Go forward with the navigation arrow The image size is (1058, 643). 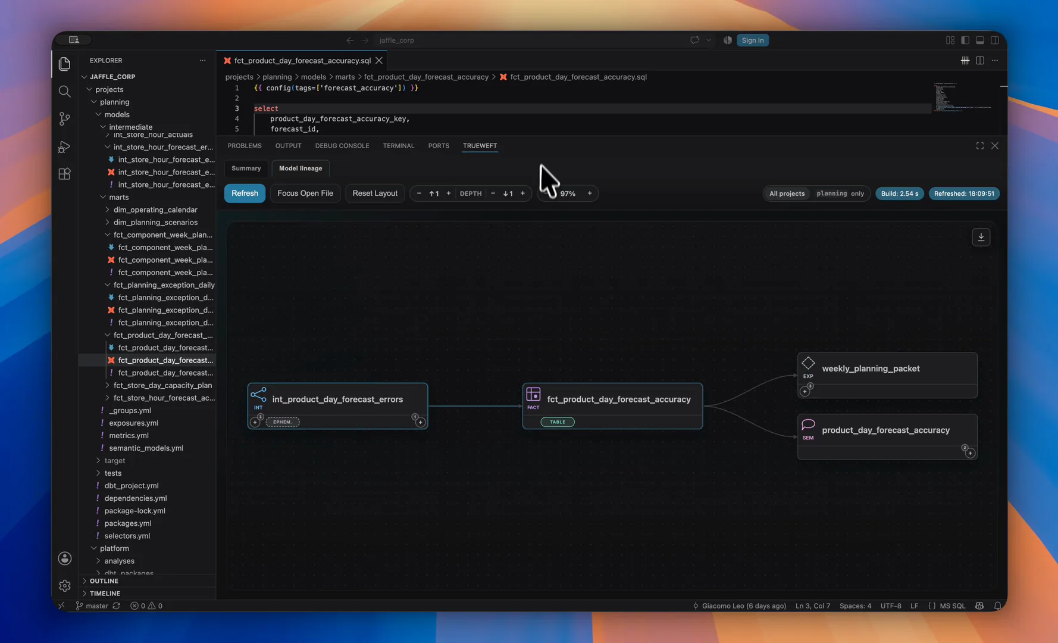pyautogui.click(x=365, y=40)
